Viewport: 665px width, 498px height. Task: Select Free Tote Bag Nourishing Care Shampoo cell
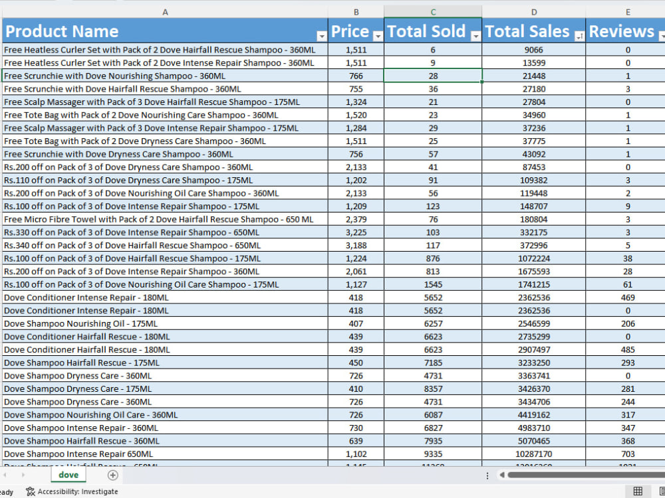(165, 115)
